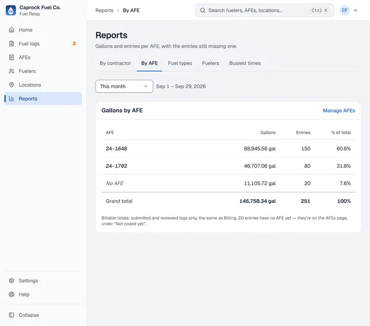
Task: Select AFE 24-1648 row label
Action: pyautogui.click(x=116, y=148)
